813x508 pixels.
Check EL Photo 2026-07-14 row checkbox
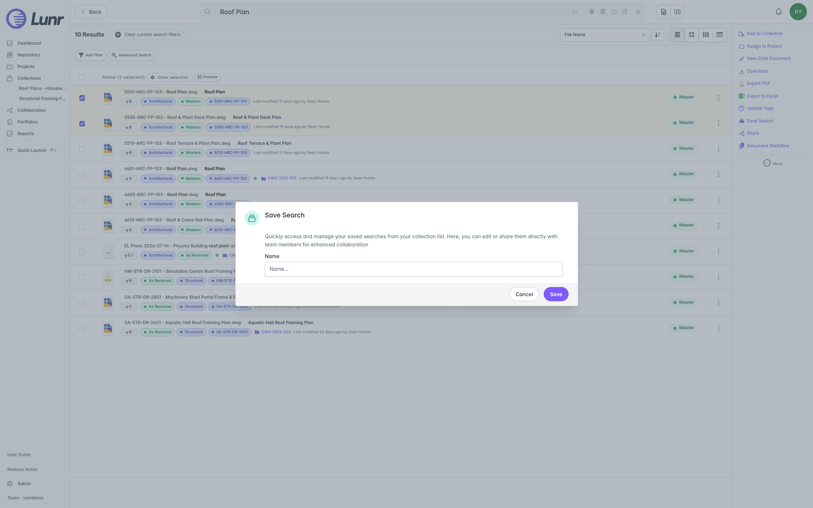point(82,252)
